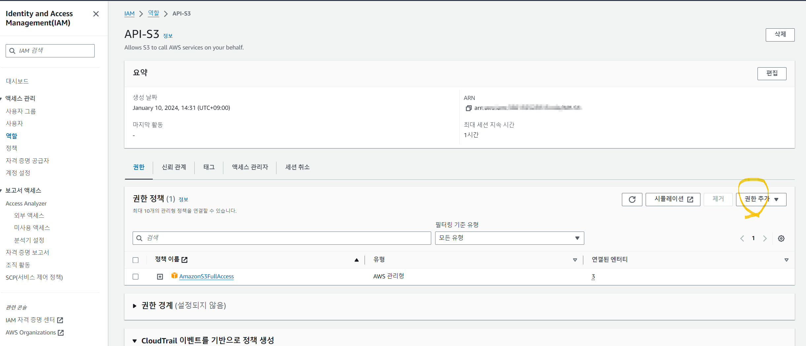Click the AmazonS3FullAccess policy cube icon
Viewport: 806px width, 346px height.
174,276
